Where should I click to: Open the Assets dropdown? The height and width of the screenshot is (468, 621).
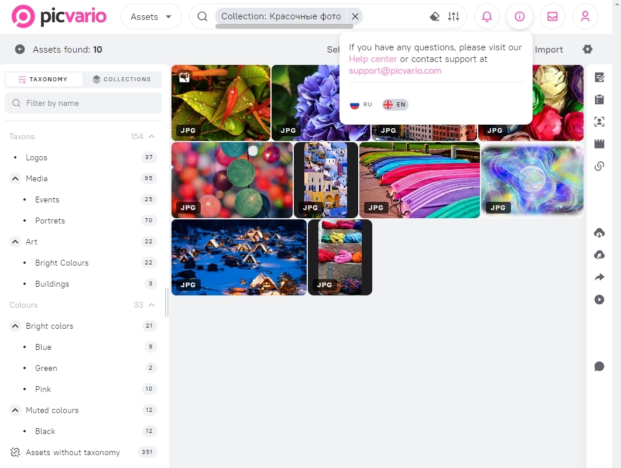tap(151, 16)
